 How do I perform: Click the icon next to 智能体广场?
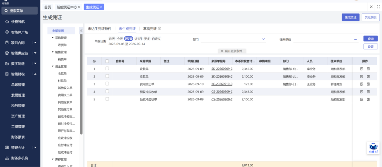click(x=7, y=32)
